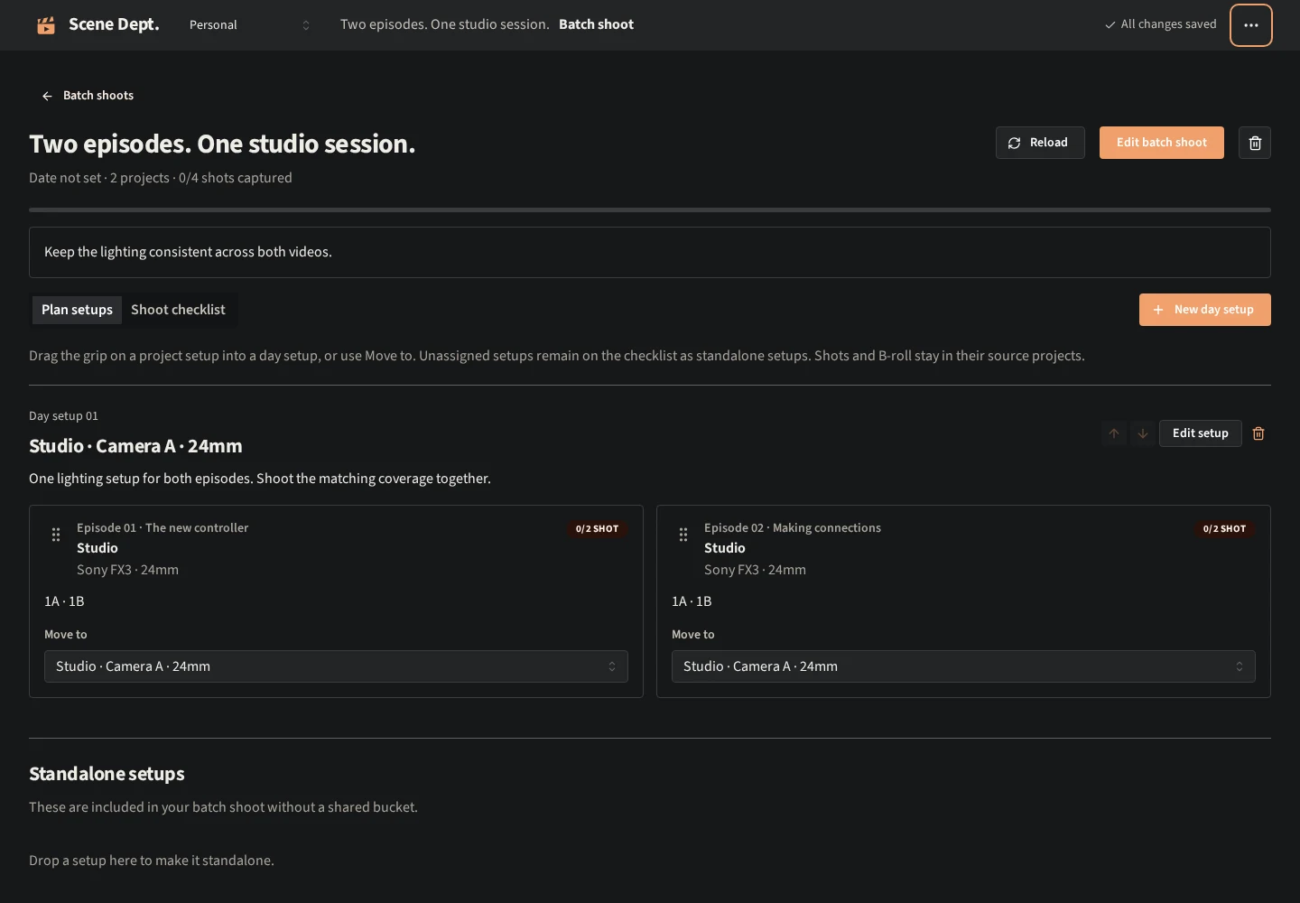Image resolution: width=1300 pixels, height=903 pixels.
Task: Move Day setup 01 down with the arrow
Action: [x=1143, y=433]
